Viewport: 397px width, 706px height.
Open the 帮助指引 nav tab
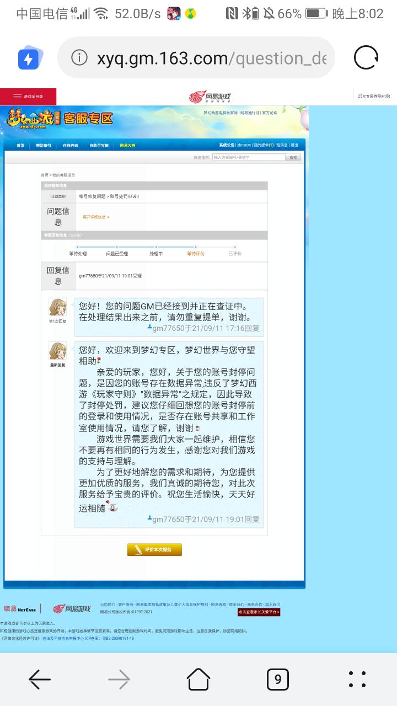(44, 146)
